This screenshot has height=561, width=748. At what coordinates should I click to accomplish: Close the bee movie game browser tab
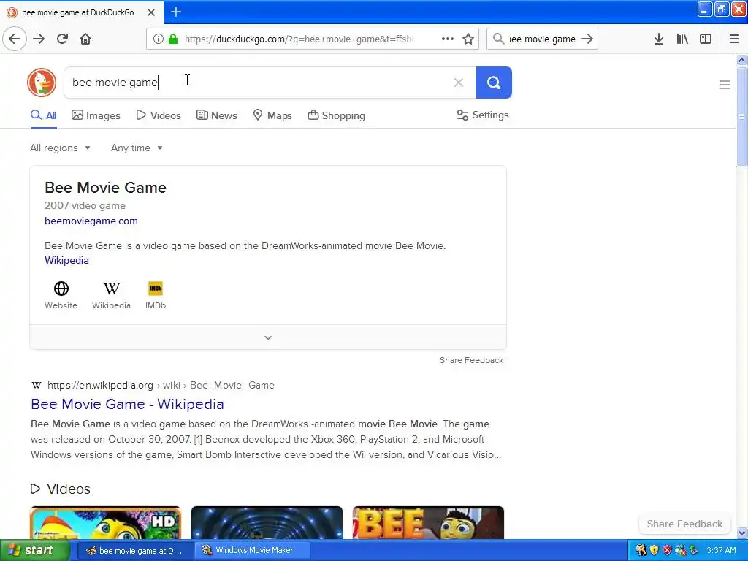pyautogui.click(x=150, y=12)
